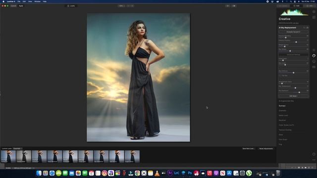
Task: Launch Finder from the dock
Action: (x=39, y=173)
